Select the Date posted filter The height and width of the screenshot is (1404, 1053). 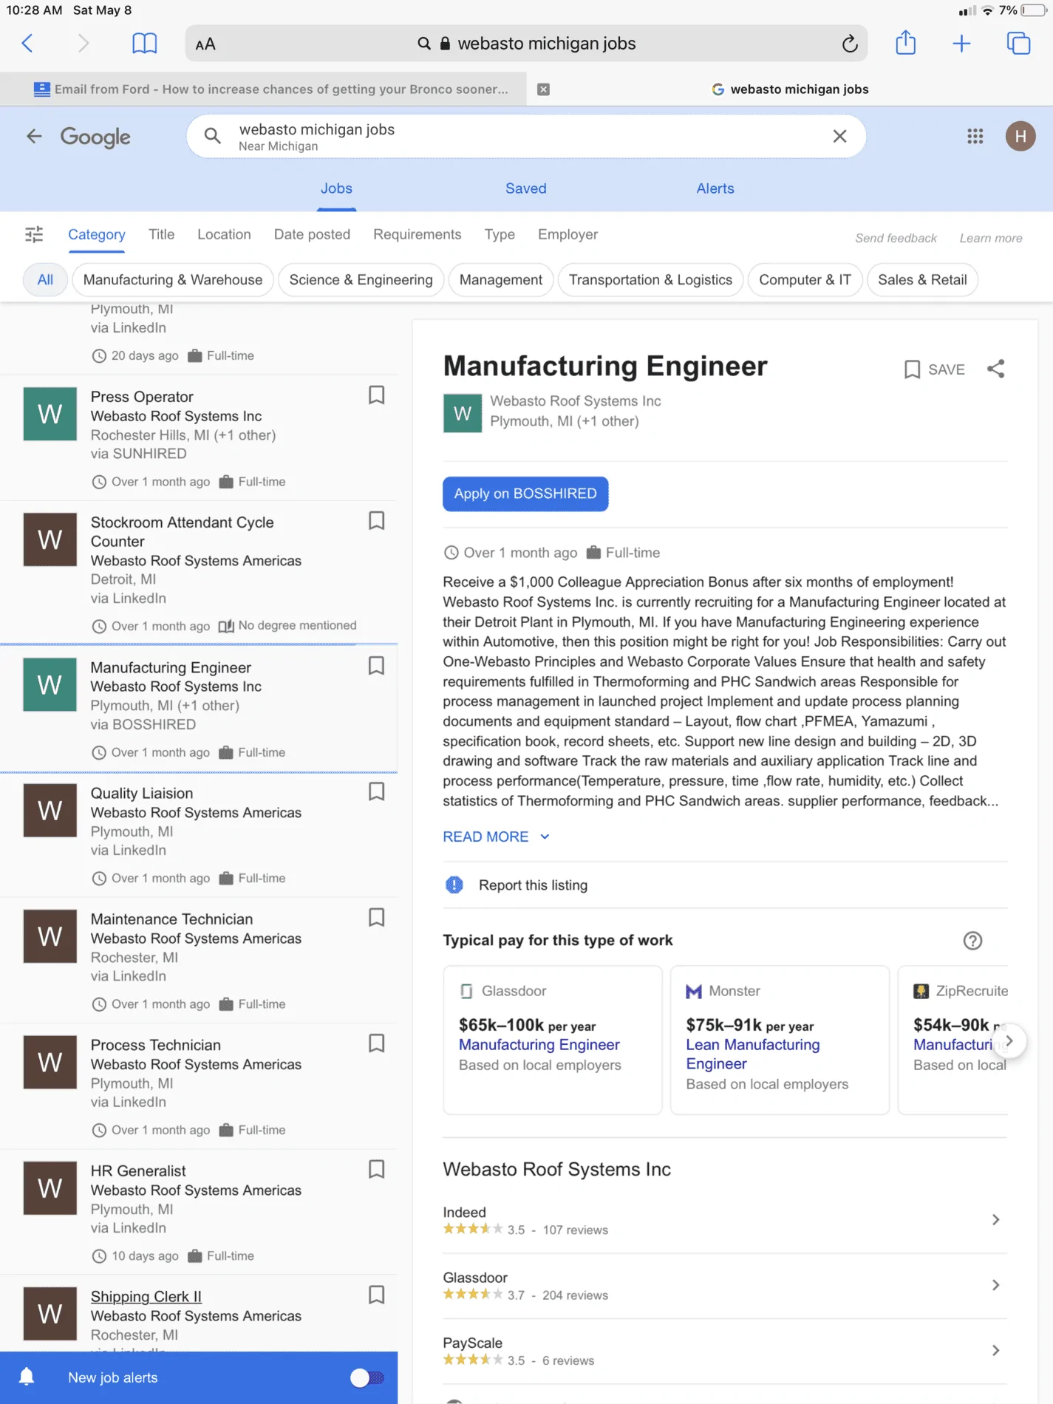(x=312, y=234)
